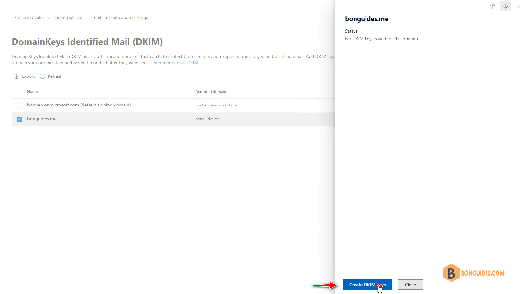This screenshot has width=524, height=294.
Task: Open the Learn more about DKIM link
Action: click(x=174, y=63)
